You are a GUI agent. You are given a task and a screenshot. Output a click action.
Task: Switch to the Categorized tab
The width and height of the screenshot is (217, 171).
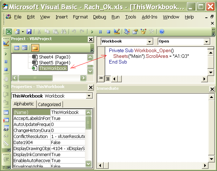tap(49, 104)
